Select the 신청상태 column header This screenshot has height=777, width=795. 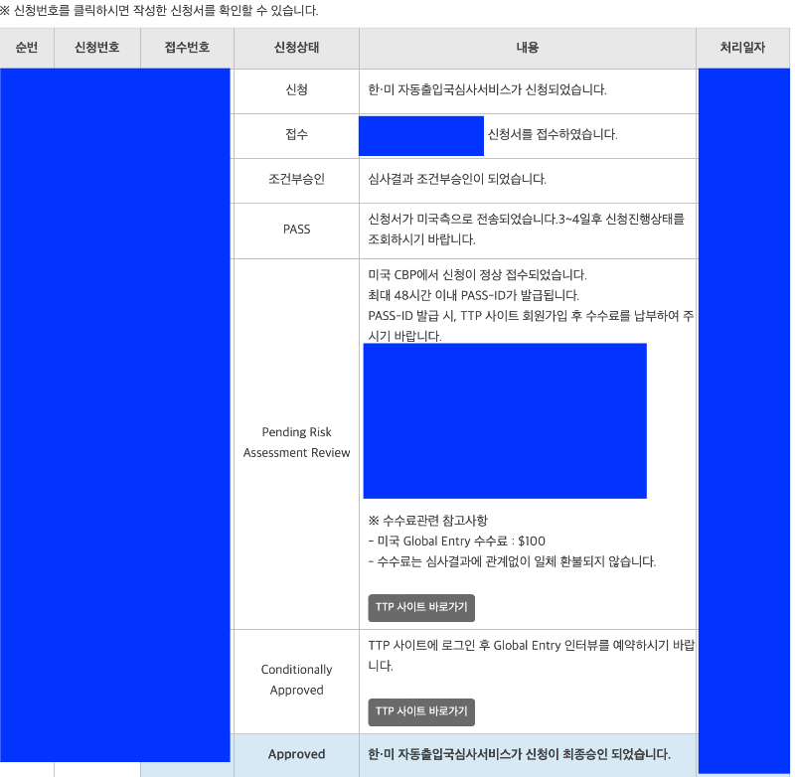coord(295,48)
